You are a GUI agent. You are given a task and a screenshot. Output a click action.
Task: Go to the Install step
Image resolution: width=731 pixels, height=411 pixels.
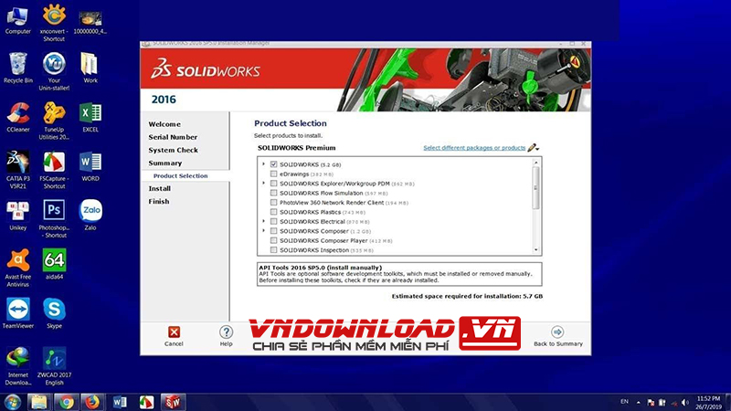159,189
